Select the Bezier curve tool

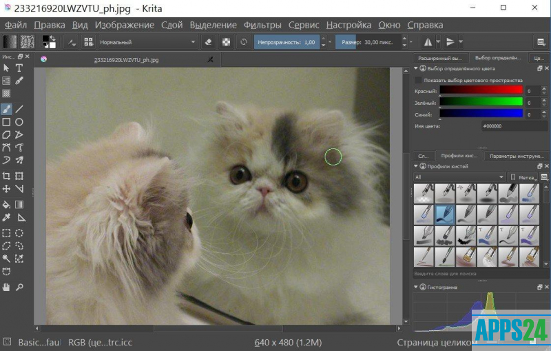point(6,148)
